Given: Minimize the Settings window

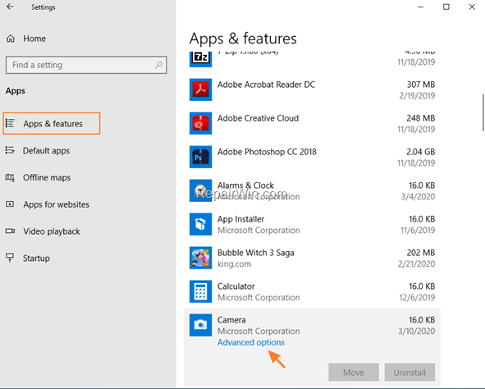Looking at the screenshot, I should 420,7.
